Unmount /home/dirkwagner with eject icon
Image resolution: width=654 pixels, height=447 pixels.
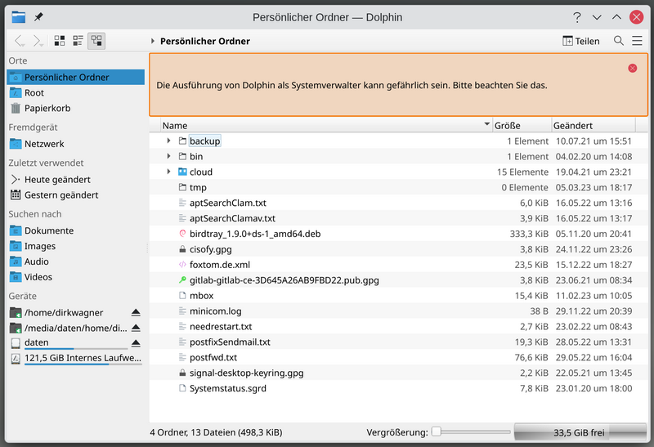coord(136,312)
